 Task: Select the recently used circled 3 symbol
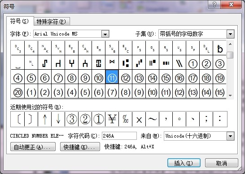click(71, 119)
